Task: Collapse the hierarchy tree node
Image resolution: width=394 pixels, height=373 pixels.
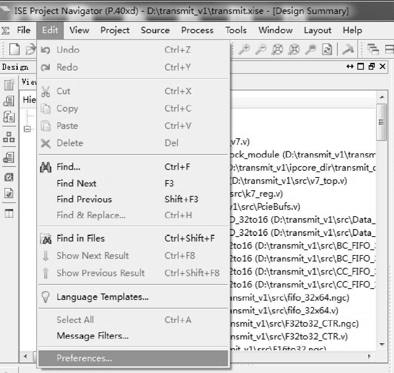Action: pos(27,129)
